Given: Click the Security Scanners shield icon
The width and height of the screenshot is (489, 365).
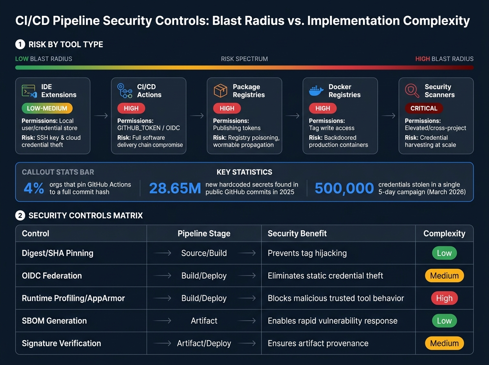Looking at the screenshot, I should pyautogui.click(x=412, y=91).
